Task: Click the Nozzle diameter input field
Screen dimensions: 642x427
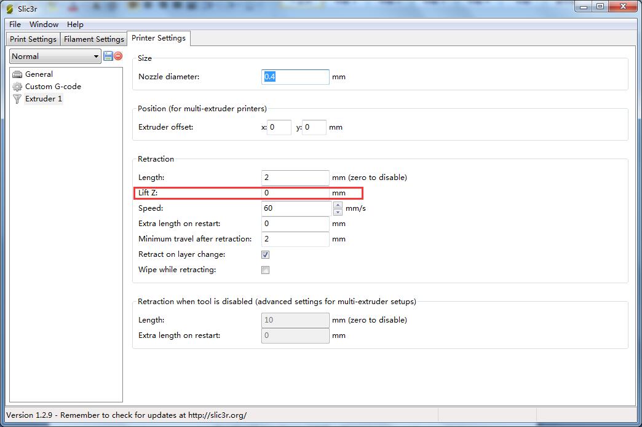Action: (x=295, y=77)
